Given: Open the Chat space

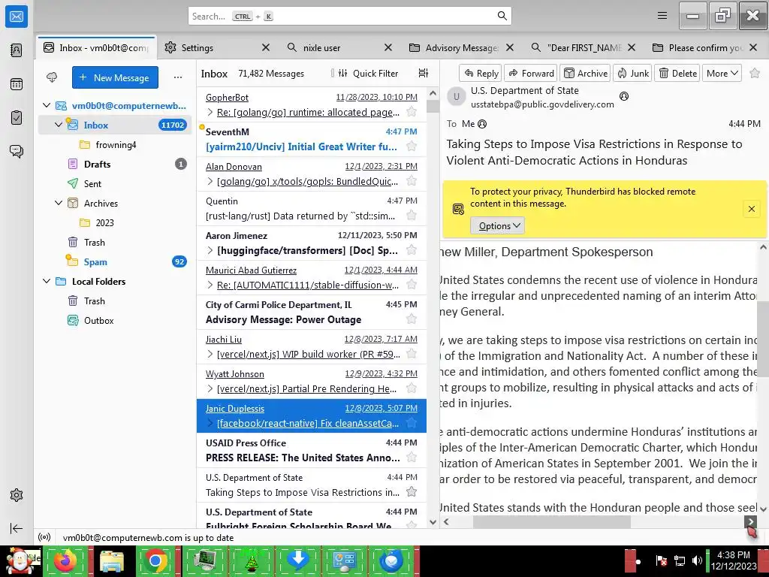Looking at the screenshot, I should pyautogui.click(x=17, y=151).
